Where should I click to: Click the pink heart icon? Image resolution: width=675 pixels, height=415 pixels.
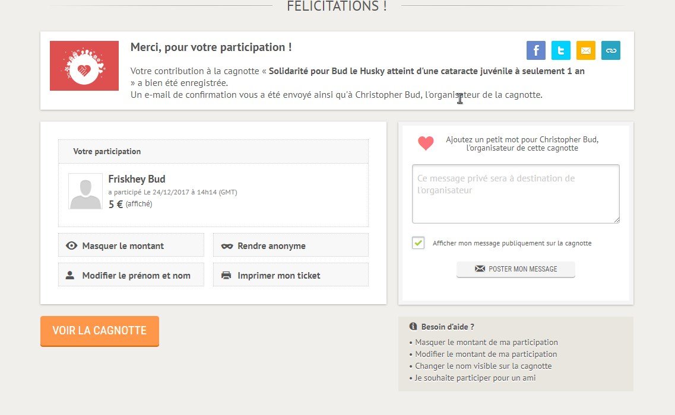(x=426, y=143)
